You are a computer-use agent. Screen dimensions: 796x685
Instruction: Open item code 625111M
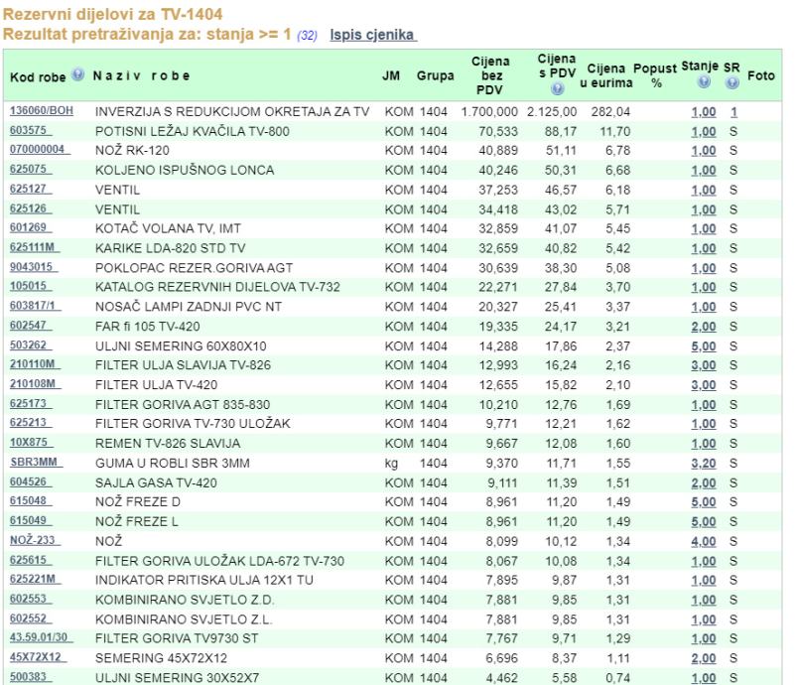pyautogui.click(x=34, y=247)
